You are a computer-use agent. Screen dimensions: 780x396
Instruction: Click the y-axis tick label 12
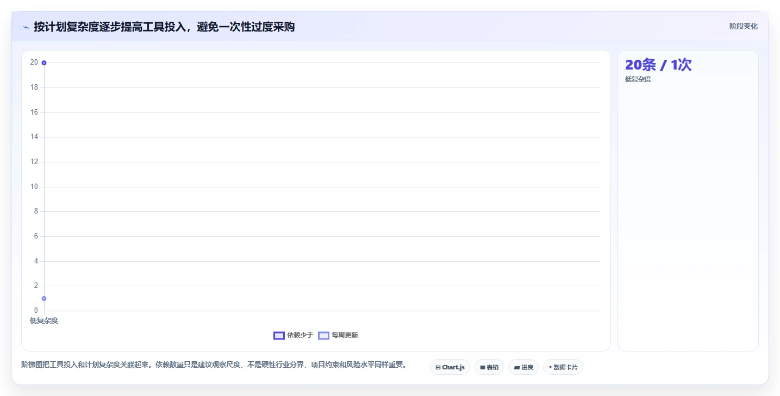(x=34, y=161)
